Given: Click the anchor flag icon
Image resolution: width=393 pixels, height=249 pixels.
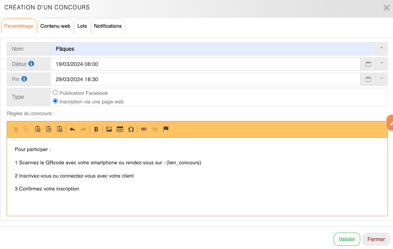Looking at the screenshot, I should (166, 129).
